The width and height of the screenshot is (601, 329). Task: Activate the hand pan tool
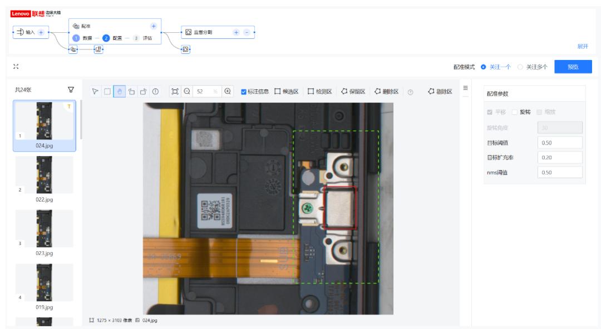(120, 92)
